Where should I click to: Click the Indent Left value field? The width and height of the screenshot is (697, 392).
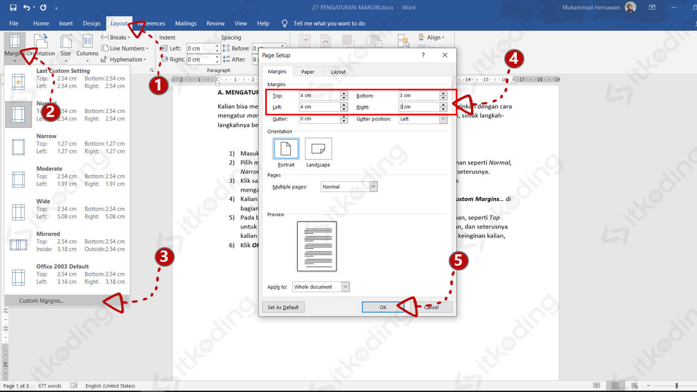pyautogui.click(x=200, y=48)
